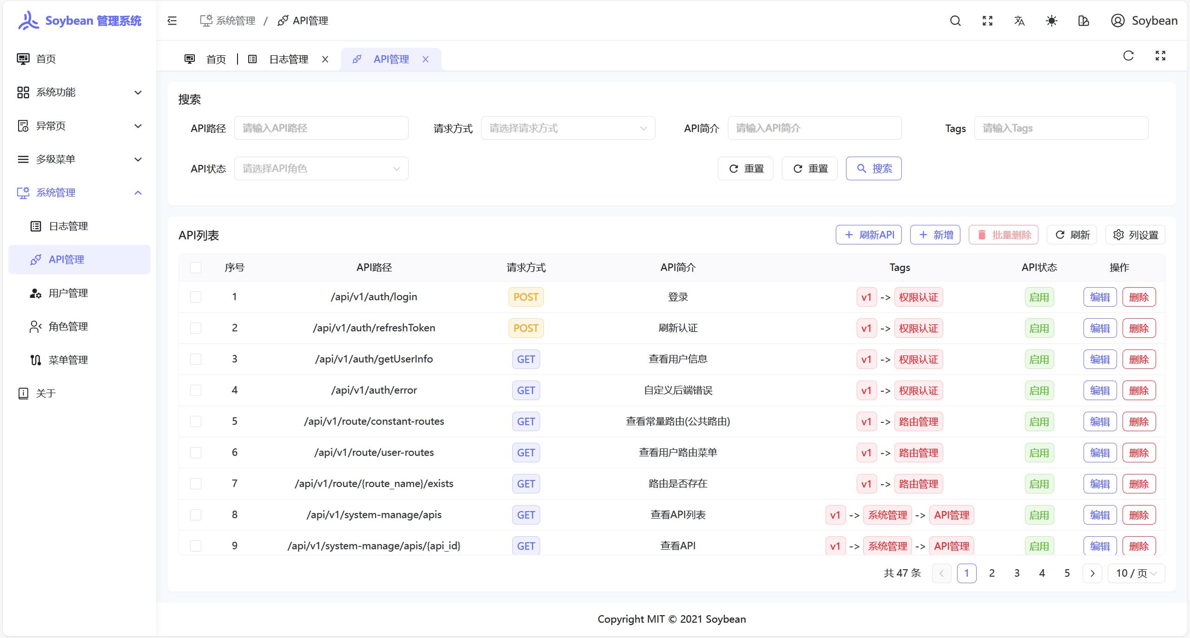Reload page icon in tab bar

pyautogui.click(x=1128, y=56)
